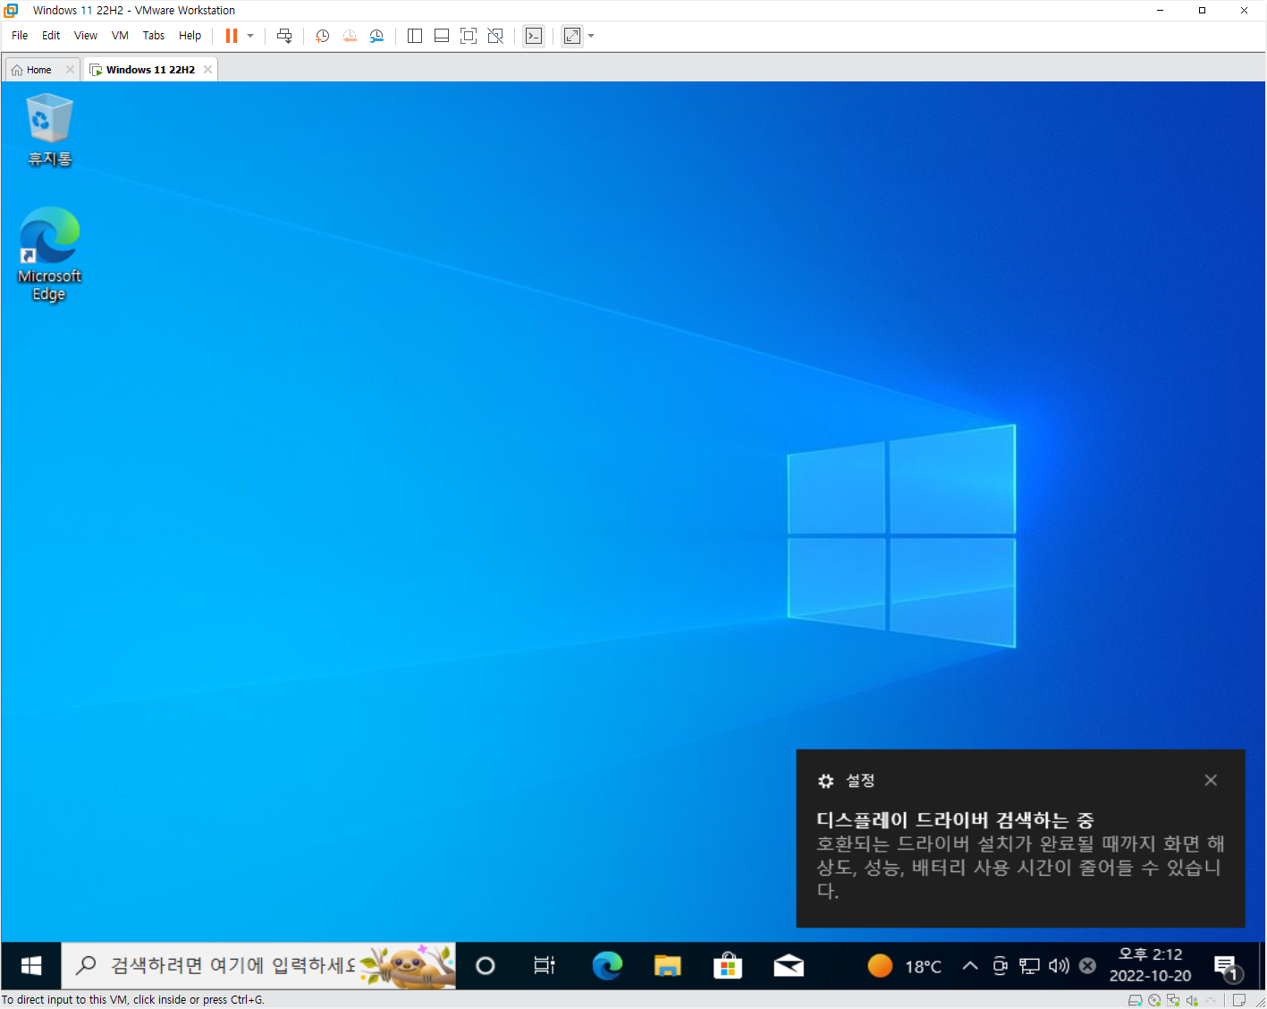The image size is (1267, 1009).
Task: Click VMware hard disk status icon
Action: [1136, 1000]
